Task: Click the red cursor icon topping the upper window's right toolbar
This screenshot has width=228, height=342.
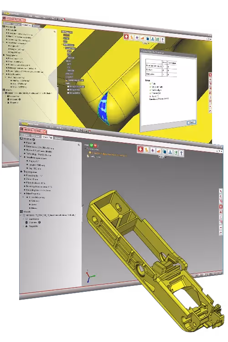Action: click(210, 75)
